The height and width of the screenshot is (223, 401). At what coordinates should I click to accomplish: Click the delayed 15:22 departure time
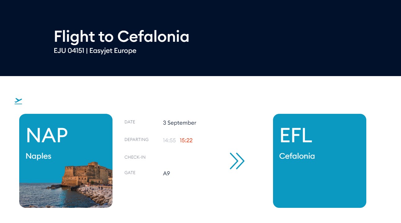pos(186,140)
